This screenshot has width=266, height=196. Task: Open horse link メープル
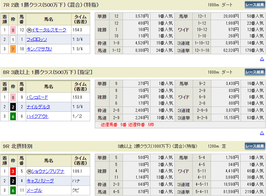pyautogui.click(x=34, y=190)
